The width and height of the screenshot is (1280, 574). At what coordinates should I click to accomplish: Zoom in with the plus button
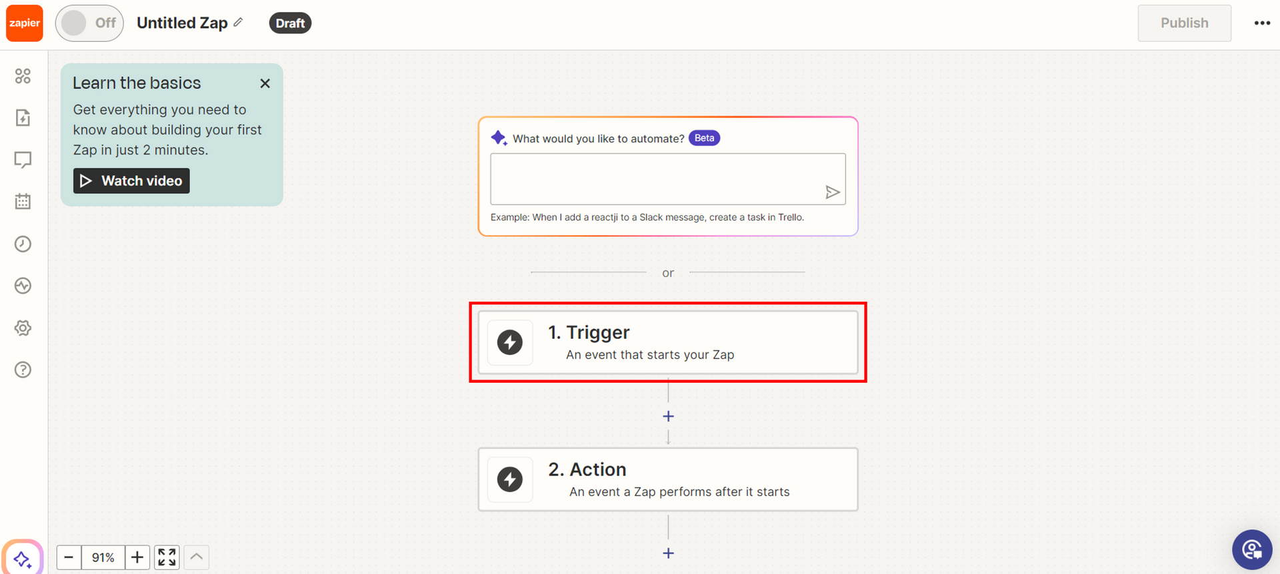(x=137, y=557)
